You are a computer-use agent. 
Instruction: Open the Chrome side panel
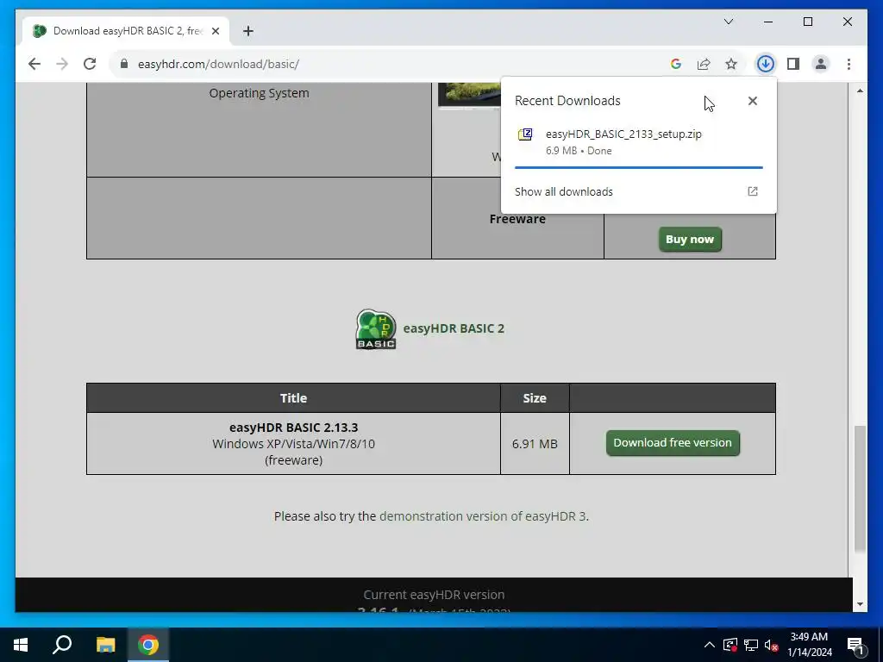tap(793, 64)
